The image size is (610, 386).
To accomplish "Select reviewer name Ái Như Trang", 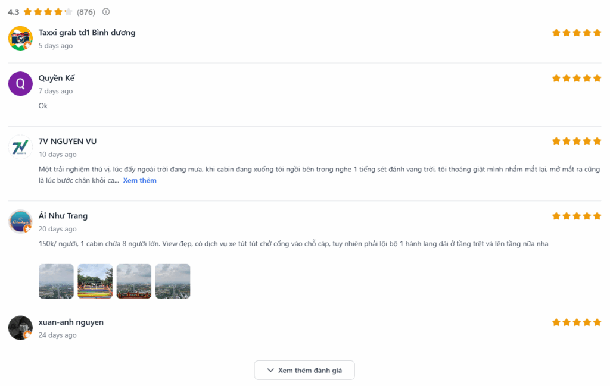I will pos(63,216).
